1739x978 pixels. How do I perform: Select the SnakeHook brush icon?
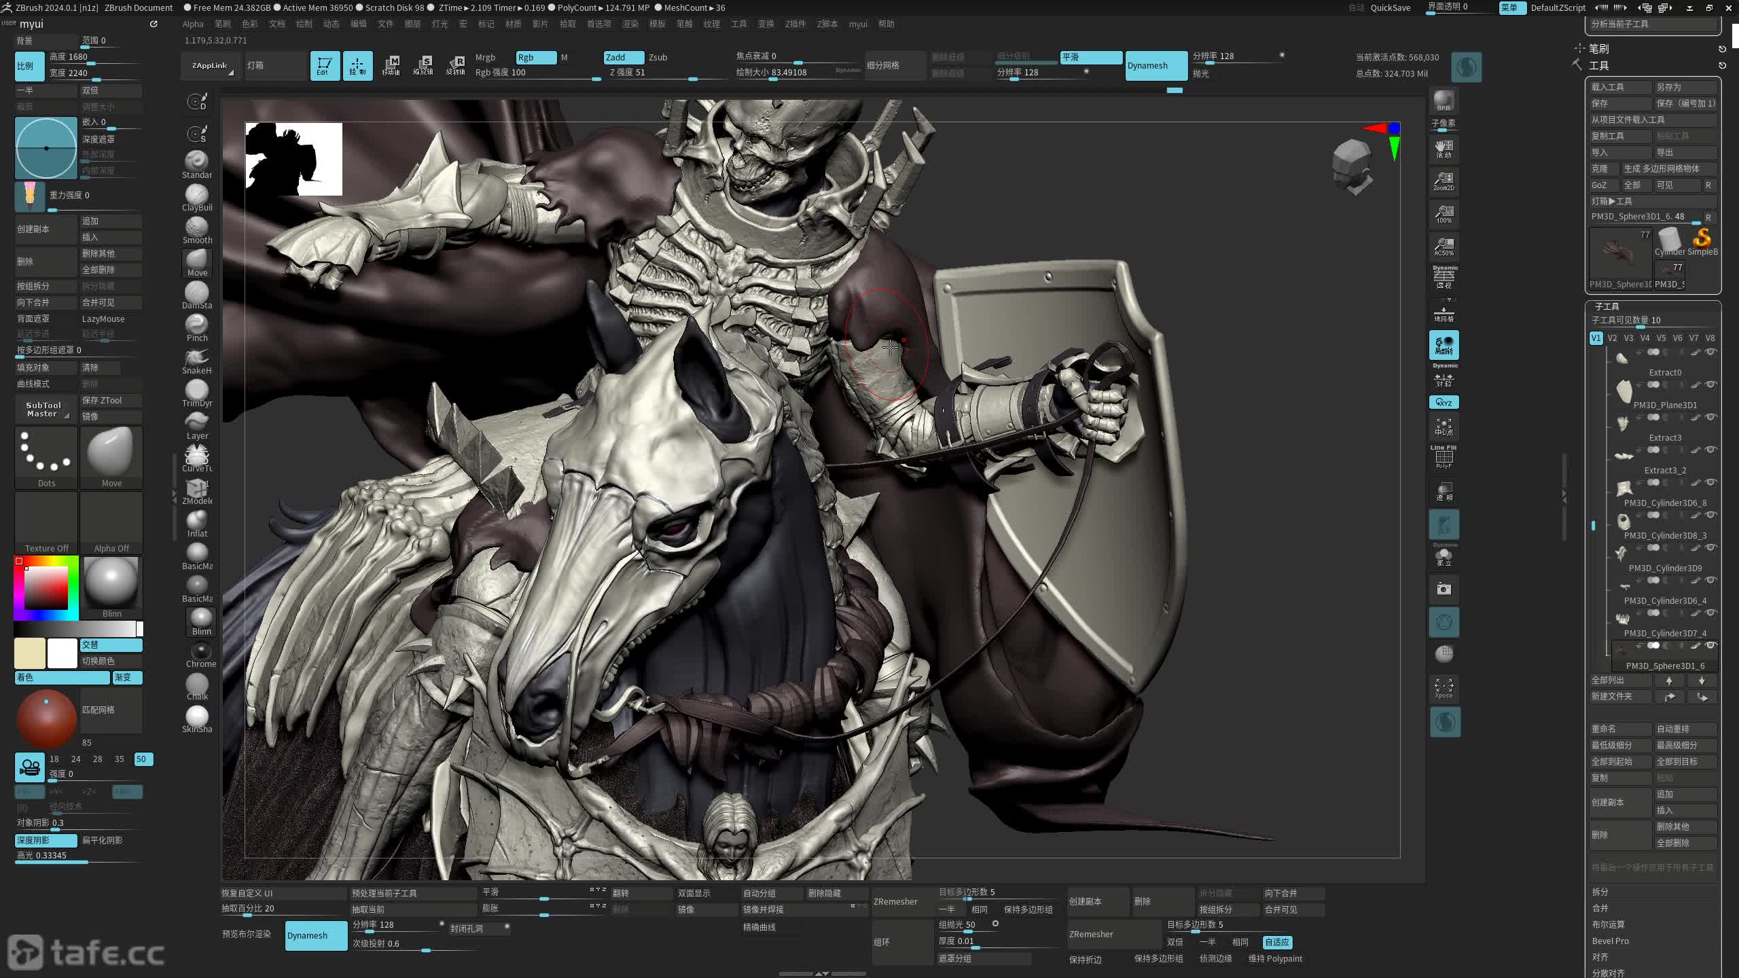tap(197, 359)
